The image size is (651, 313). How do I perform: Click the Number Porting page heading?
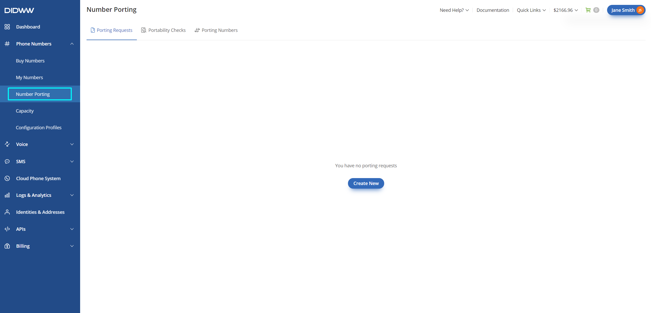coord(111,10)
